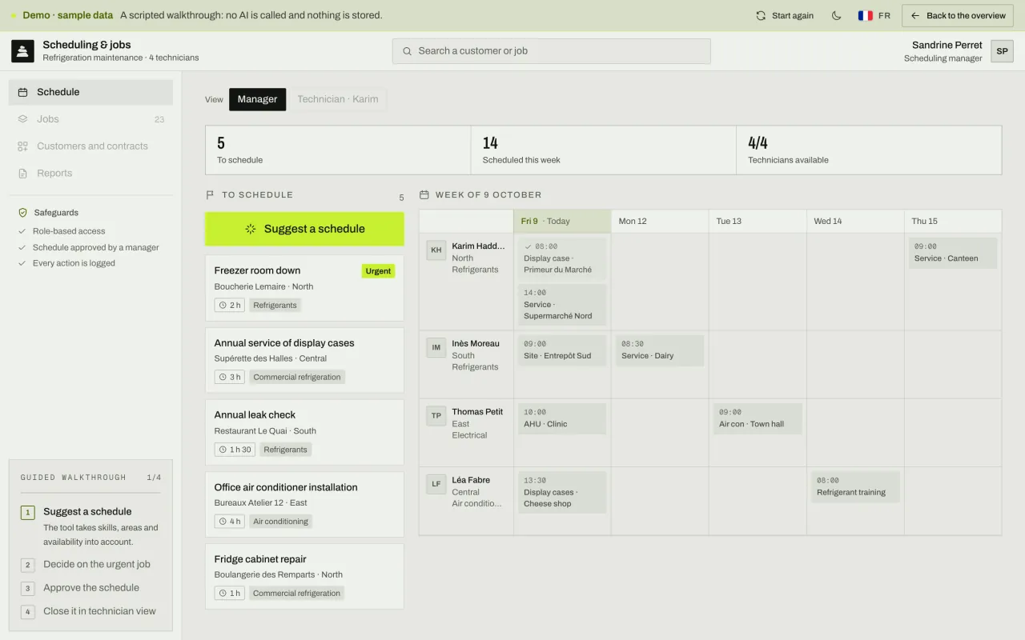Open the Jobs sidebar item
Viewport: 1025px width, 640px height.
tap(90, 119)
